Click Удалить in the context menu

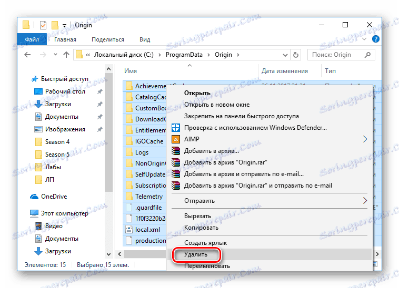pyautogui.click(x=270, y=254)
